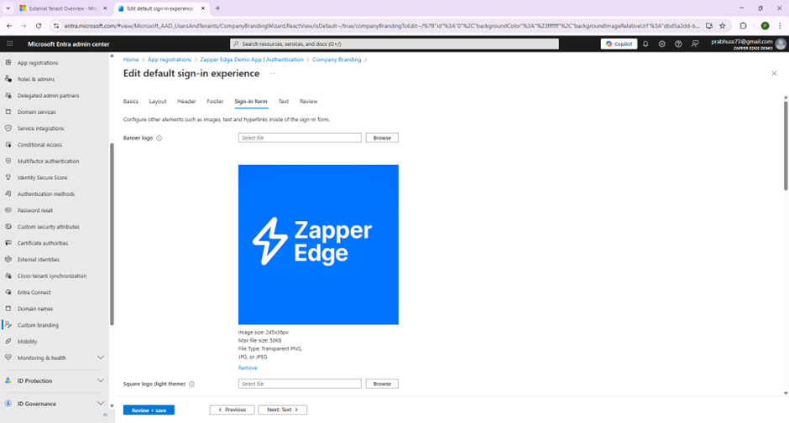
Task: Browse for a Banner logo file
Action: tap(382, 137)
